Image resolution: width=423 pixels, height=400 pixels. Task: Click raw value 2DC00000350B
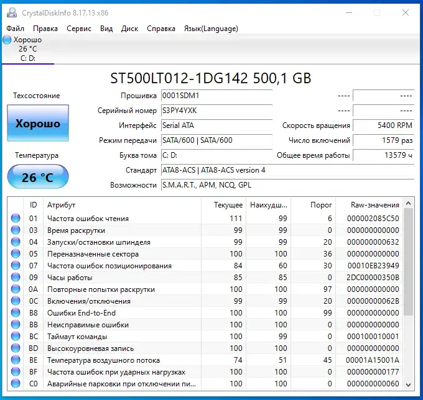click(373, 278)
